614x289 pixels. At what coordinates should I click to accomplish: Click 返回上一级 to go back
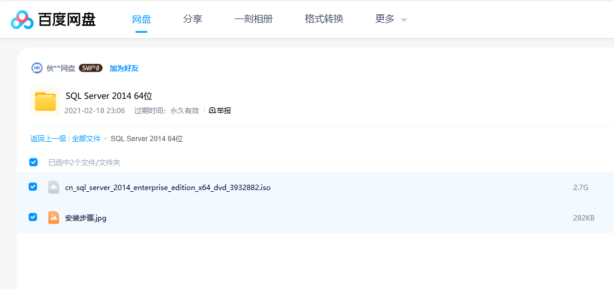[48, 139]
